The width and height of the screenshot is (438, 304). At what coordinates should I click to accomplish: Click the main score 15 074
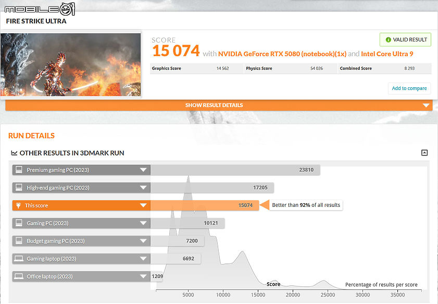coord(176,51)
